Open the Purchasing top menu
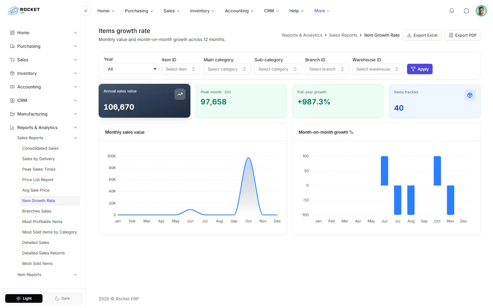Image resolution: width=493 pixels, height=308 pixels. (x=139, y=11)
